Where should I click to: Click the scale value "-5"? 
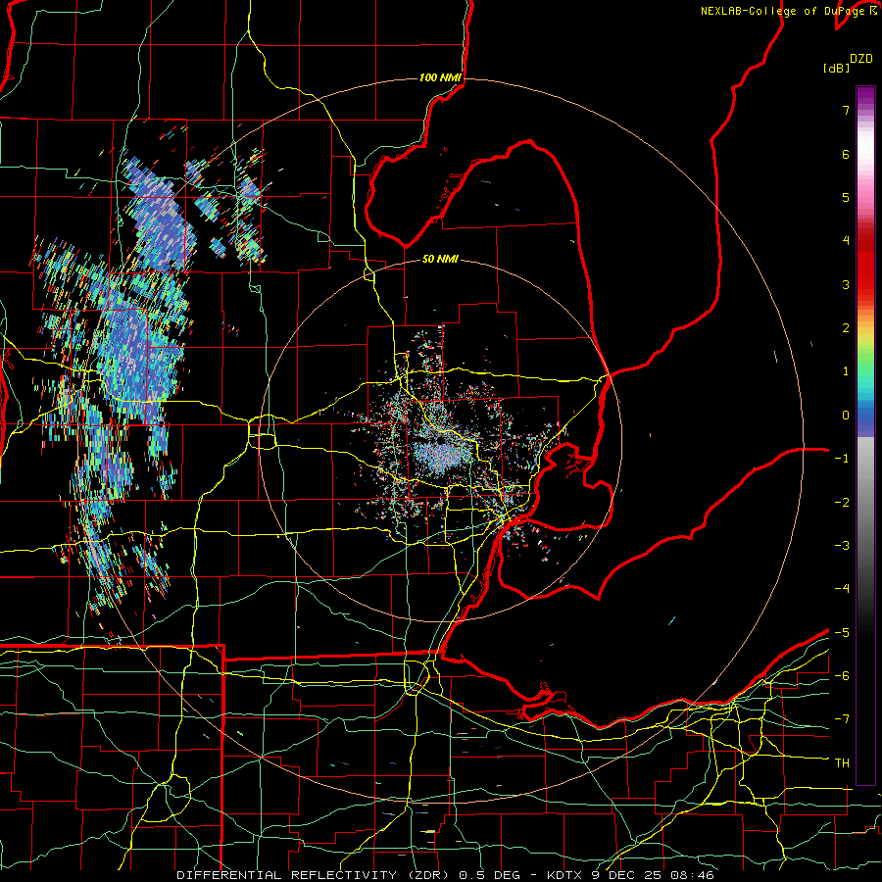pyautogui.click(x=842, y=633)
